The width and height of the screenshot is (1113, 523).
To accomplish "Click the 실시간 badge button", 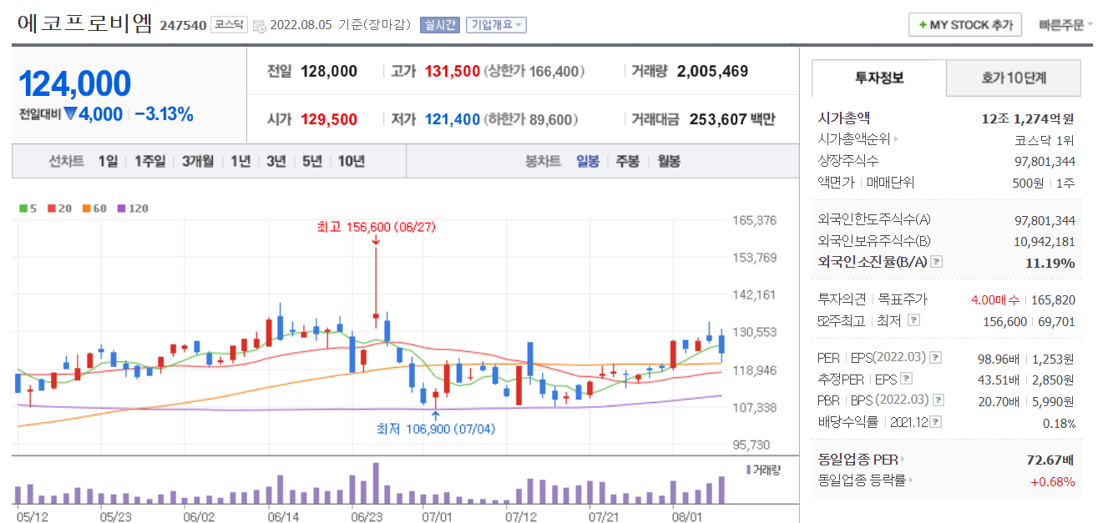I will [x=440, y=25].
